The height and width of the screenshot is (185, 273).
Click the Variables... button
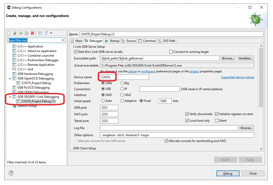pos(245,58)
